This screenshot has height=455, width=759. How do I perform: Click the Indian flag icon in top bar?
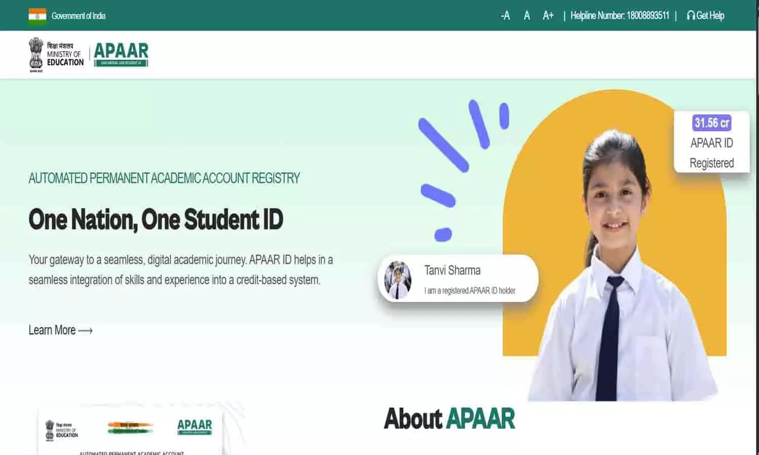pos(37,16)
